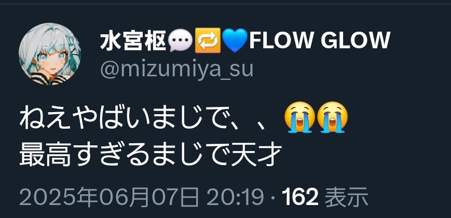
Task: Click the first crying face emoji
Action: pos(299,117)
